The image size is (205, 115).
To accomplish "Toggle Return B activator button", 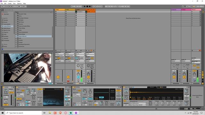I will click(x=184, y=77).
